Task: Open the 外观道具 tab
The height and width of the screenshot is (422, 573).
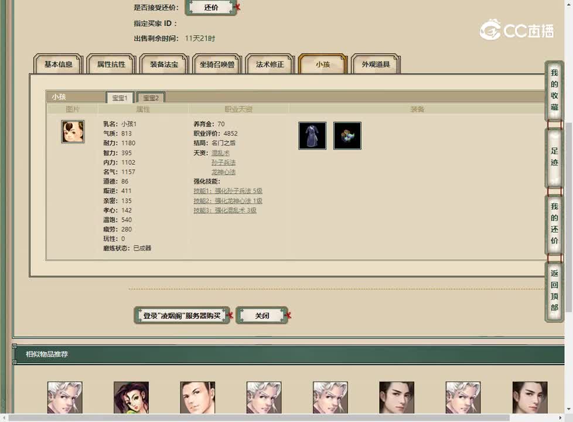Action: pyautogui.click(x=374, y=65)
